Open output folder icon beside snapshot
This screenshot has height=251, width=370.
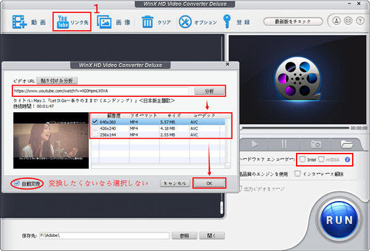point(347,144)
